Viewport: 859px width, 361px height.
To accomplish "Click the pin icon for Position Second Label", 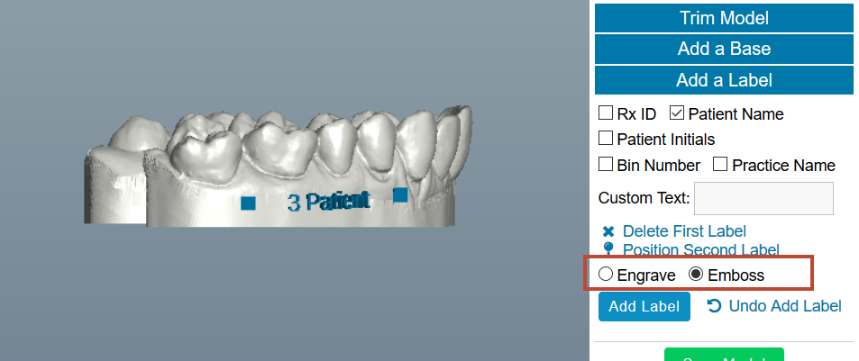I will tap(608, 248).
